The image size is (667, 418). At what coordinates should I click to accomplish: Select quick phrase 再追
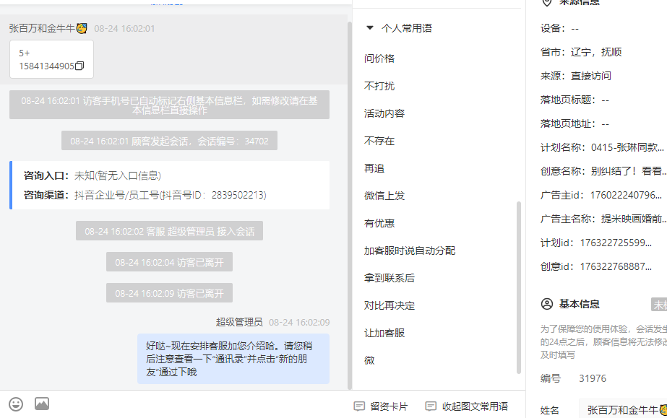374,169
